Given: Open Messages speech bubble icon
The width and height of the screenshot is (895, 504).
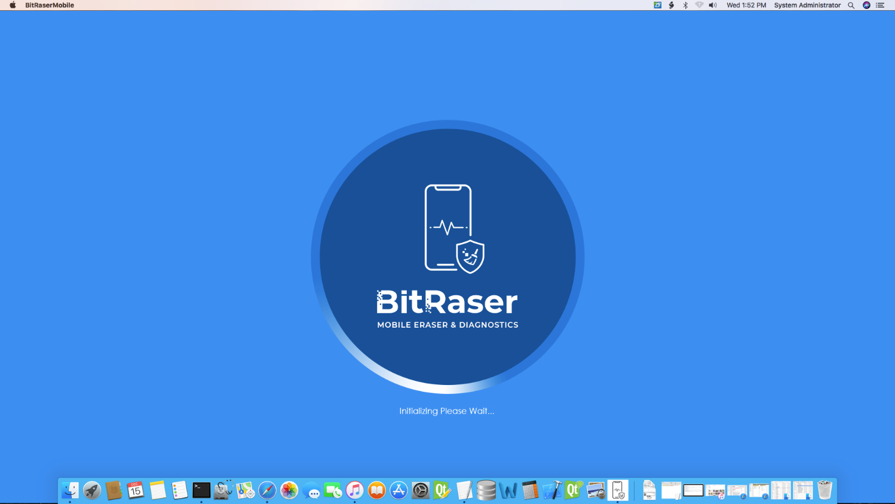Looking at the screenshot, I should pyautogui.click(x=311, y=490).
